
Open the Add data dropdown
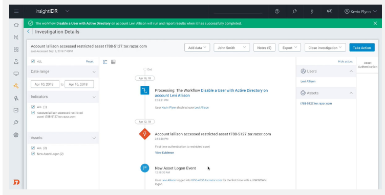197,47
